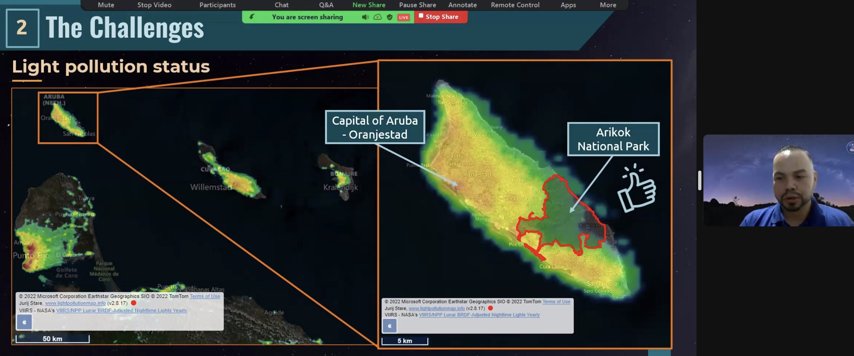
Task: Click the speaker's video thumbnail
Action: (x=778, y=180)
